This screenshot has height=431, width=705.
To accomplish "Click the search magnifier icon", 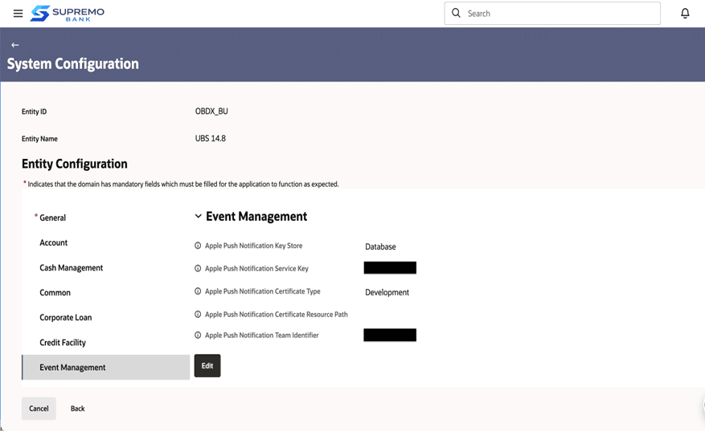I will click(x=456, y=13).
